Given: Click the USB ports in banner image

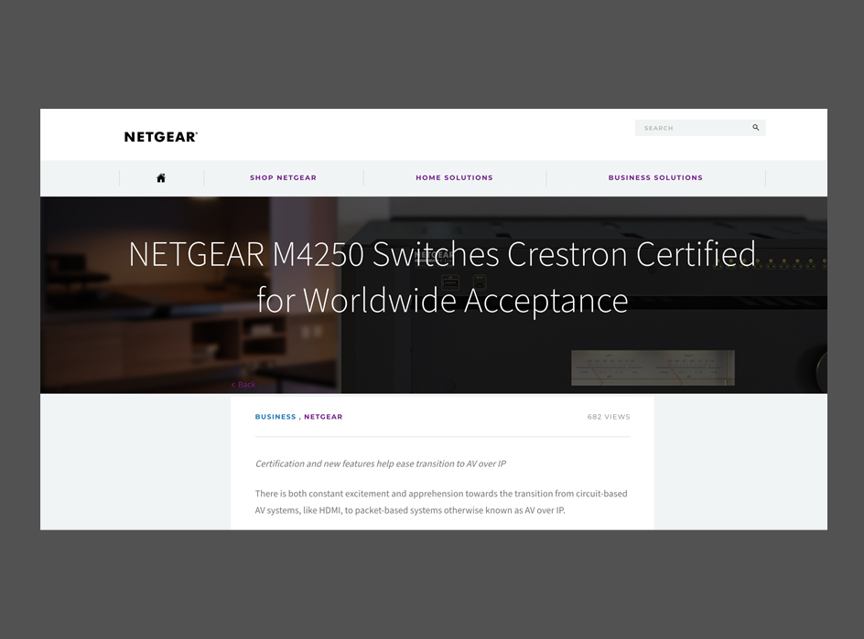Looking at the screenshot, I should click(x=462, y=283).
